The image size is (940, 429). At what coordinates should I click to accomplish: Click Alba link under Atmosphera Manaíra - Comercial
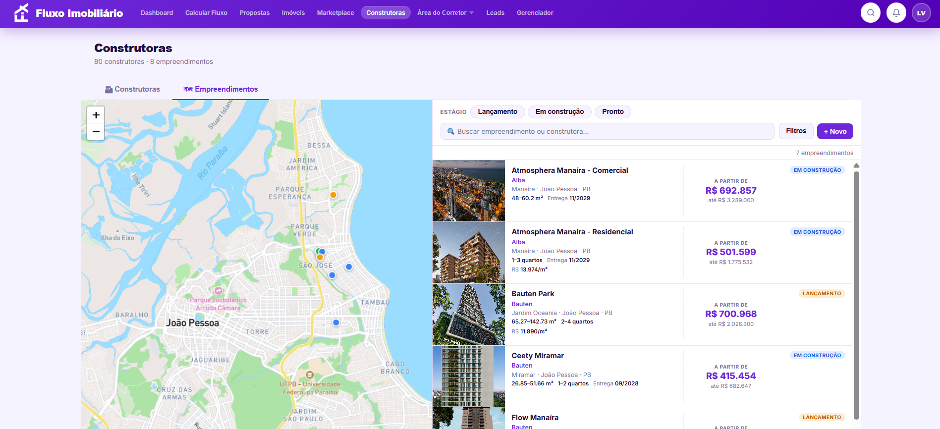click(x=518, y=180)
